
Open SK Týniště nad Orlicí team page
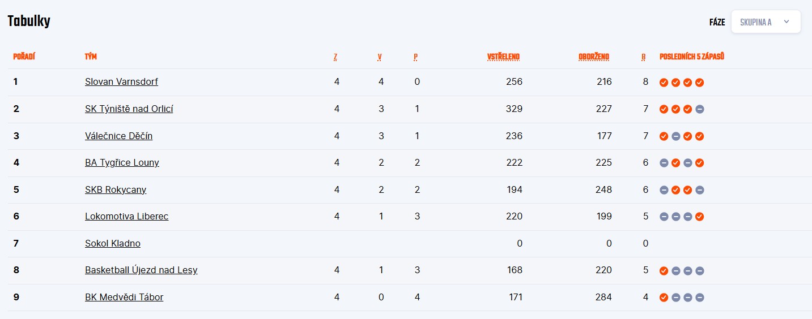129,109
